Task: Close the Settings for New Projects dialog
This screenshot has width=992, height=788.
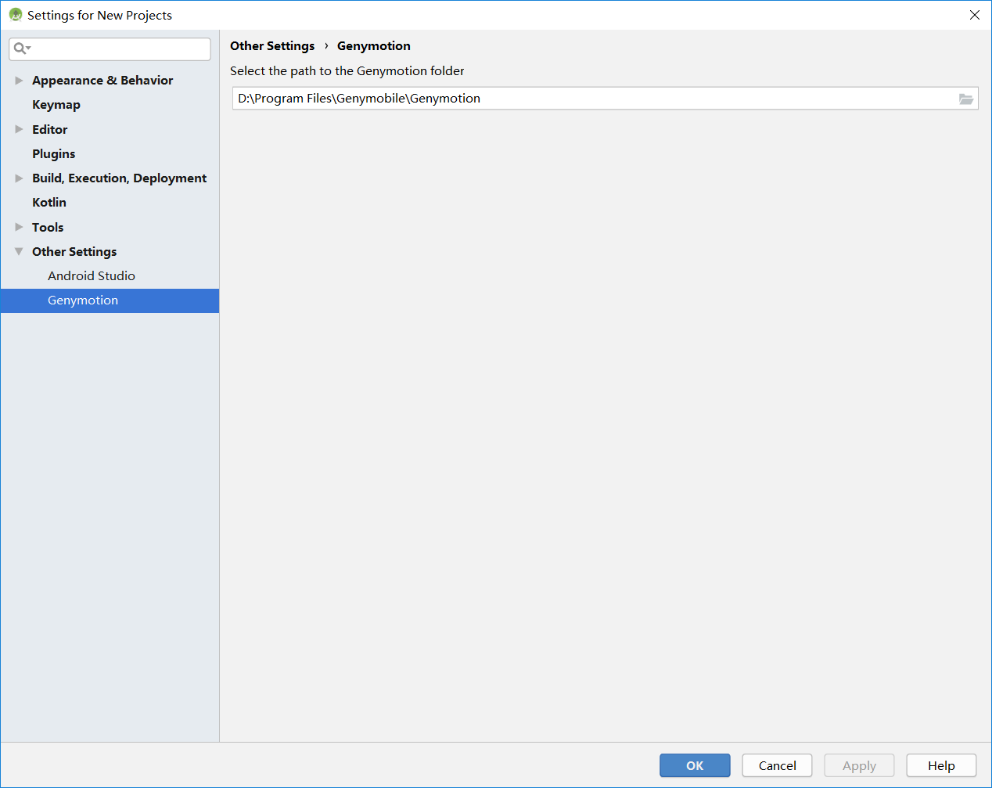Action: point(975,15)
